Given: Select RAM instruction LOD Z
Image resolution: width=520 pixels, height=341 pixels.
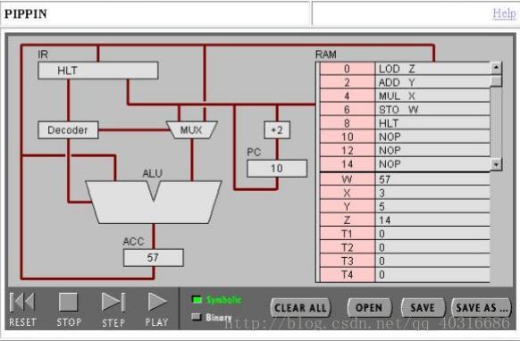Looking at the screenshot, I should pyautogui.click(x=432, y=69).
